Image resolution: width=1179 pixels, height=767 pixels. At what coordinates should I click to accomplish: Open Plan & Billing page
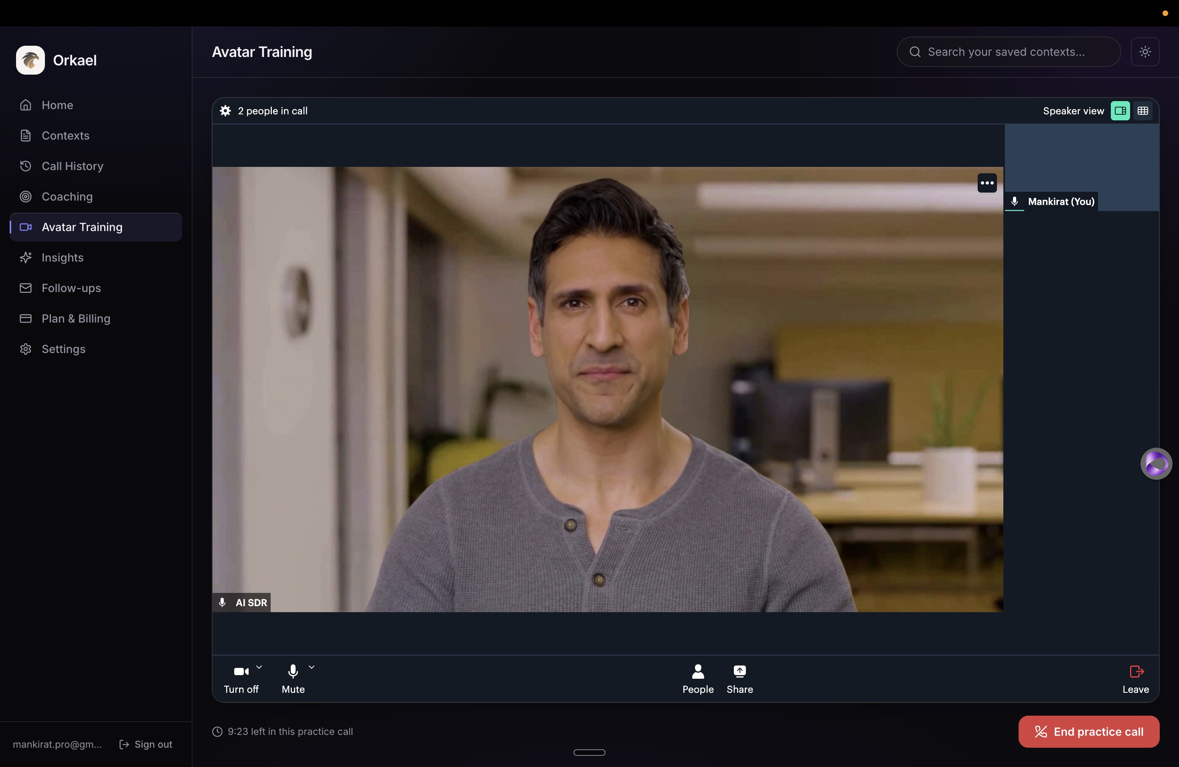click(x=95, y=319)
